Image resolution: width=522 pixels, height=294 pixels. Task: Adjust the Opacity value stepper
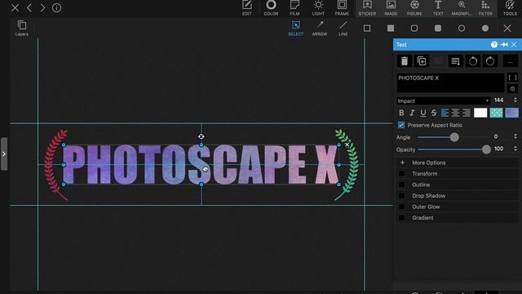(x=515, y=149)
